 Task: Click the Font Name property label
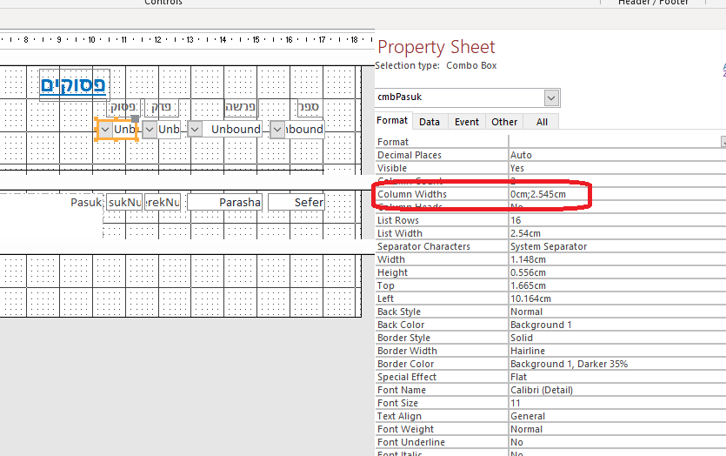point(402,390)
